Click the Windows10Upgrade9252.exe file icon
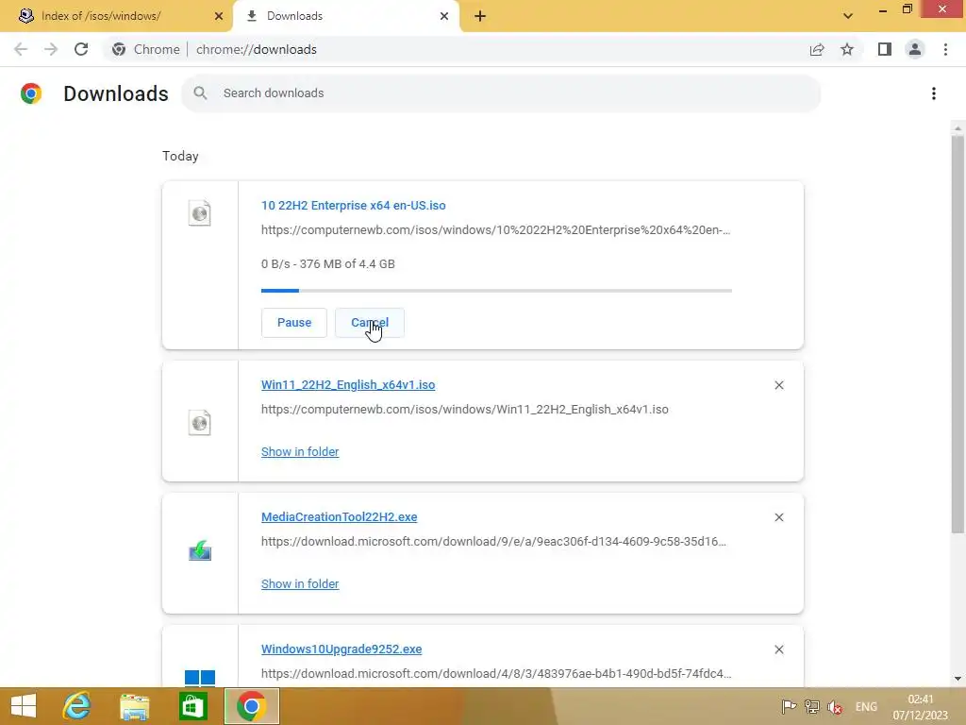This screenshot has height=725, width=966. point(200,678)
